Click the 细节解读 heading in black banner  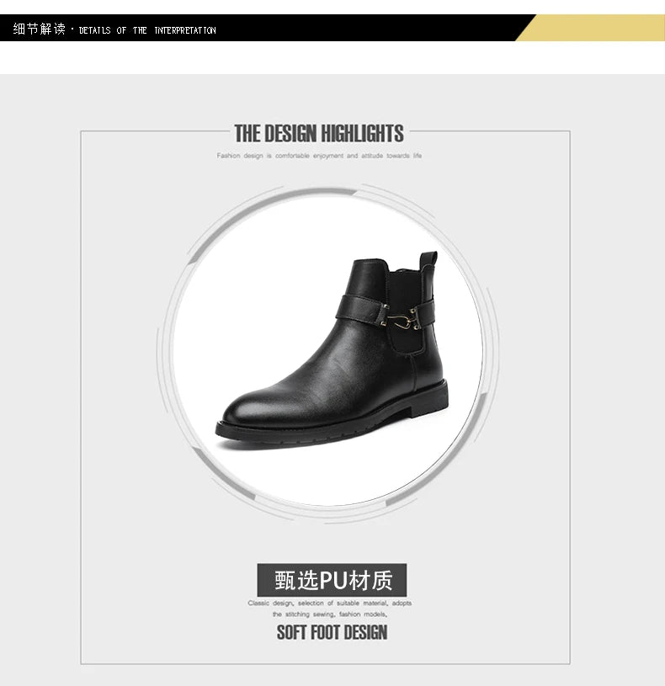coord(39,29)
